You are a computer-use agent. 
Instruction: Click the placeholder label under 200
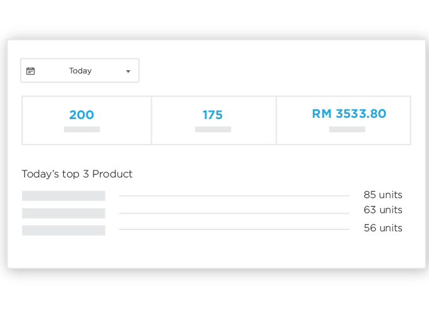[82, 129]
